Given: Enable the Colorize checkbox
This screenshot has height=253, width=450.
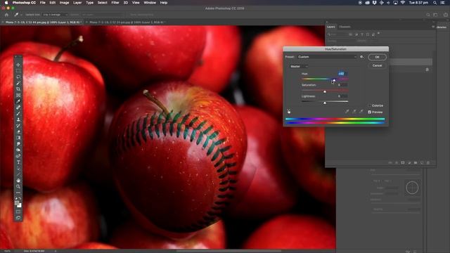Looking at the screenshot, I should (370, 105).
